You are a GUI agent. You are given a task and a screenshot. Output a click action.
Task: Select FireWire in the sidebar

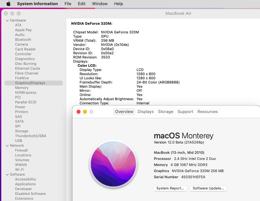click(x=22, y=78)
